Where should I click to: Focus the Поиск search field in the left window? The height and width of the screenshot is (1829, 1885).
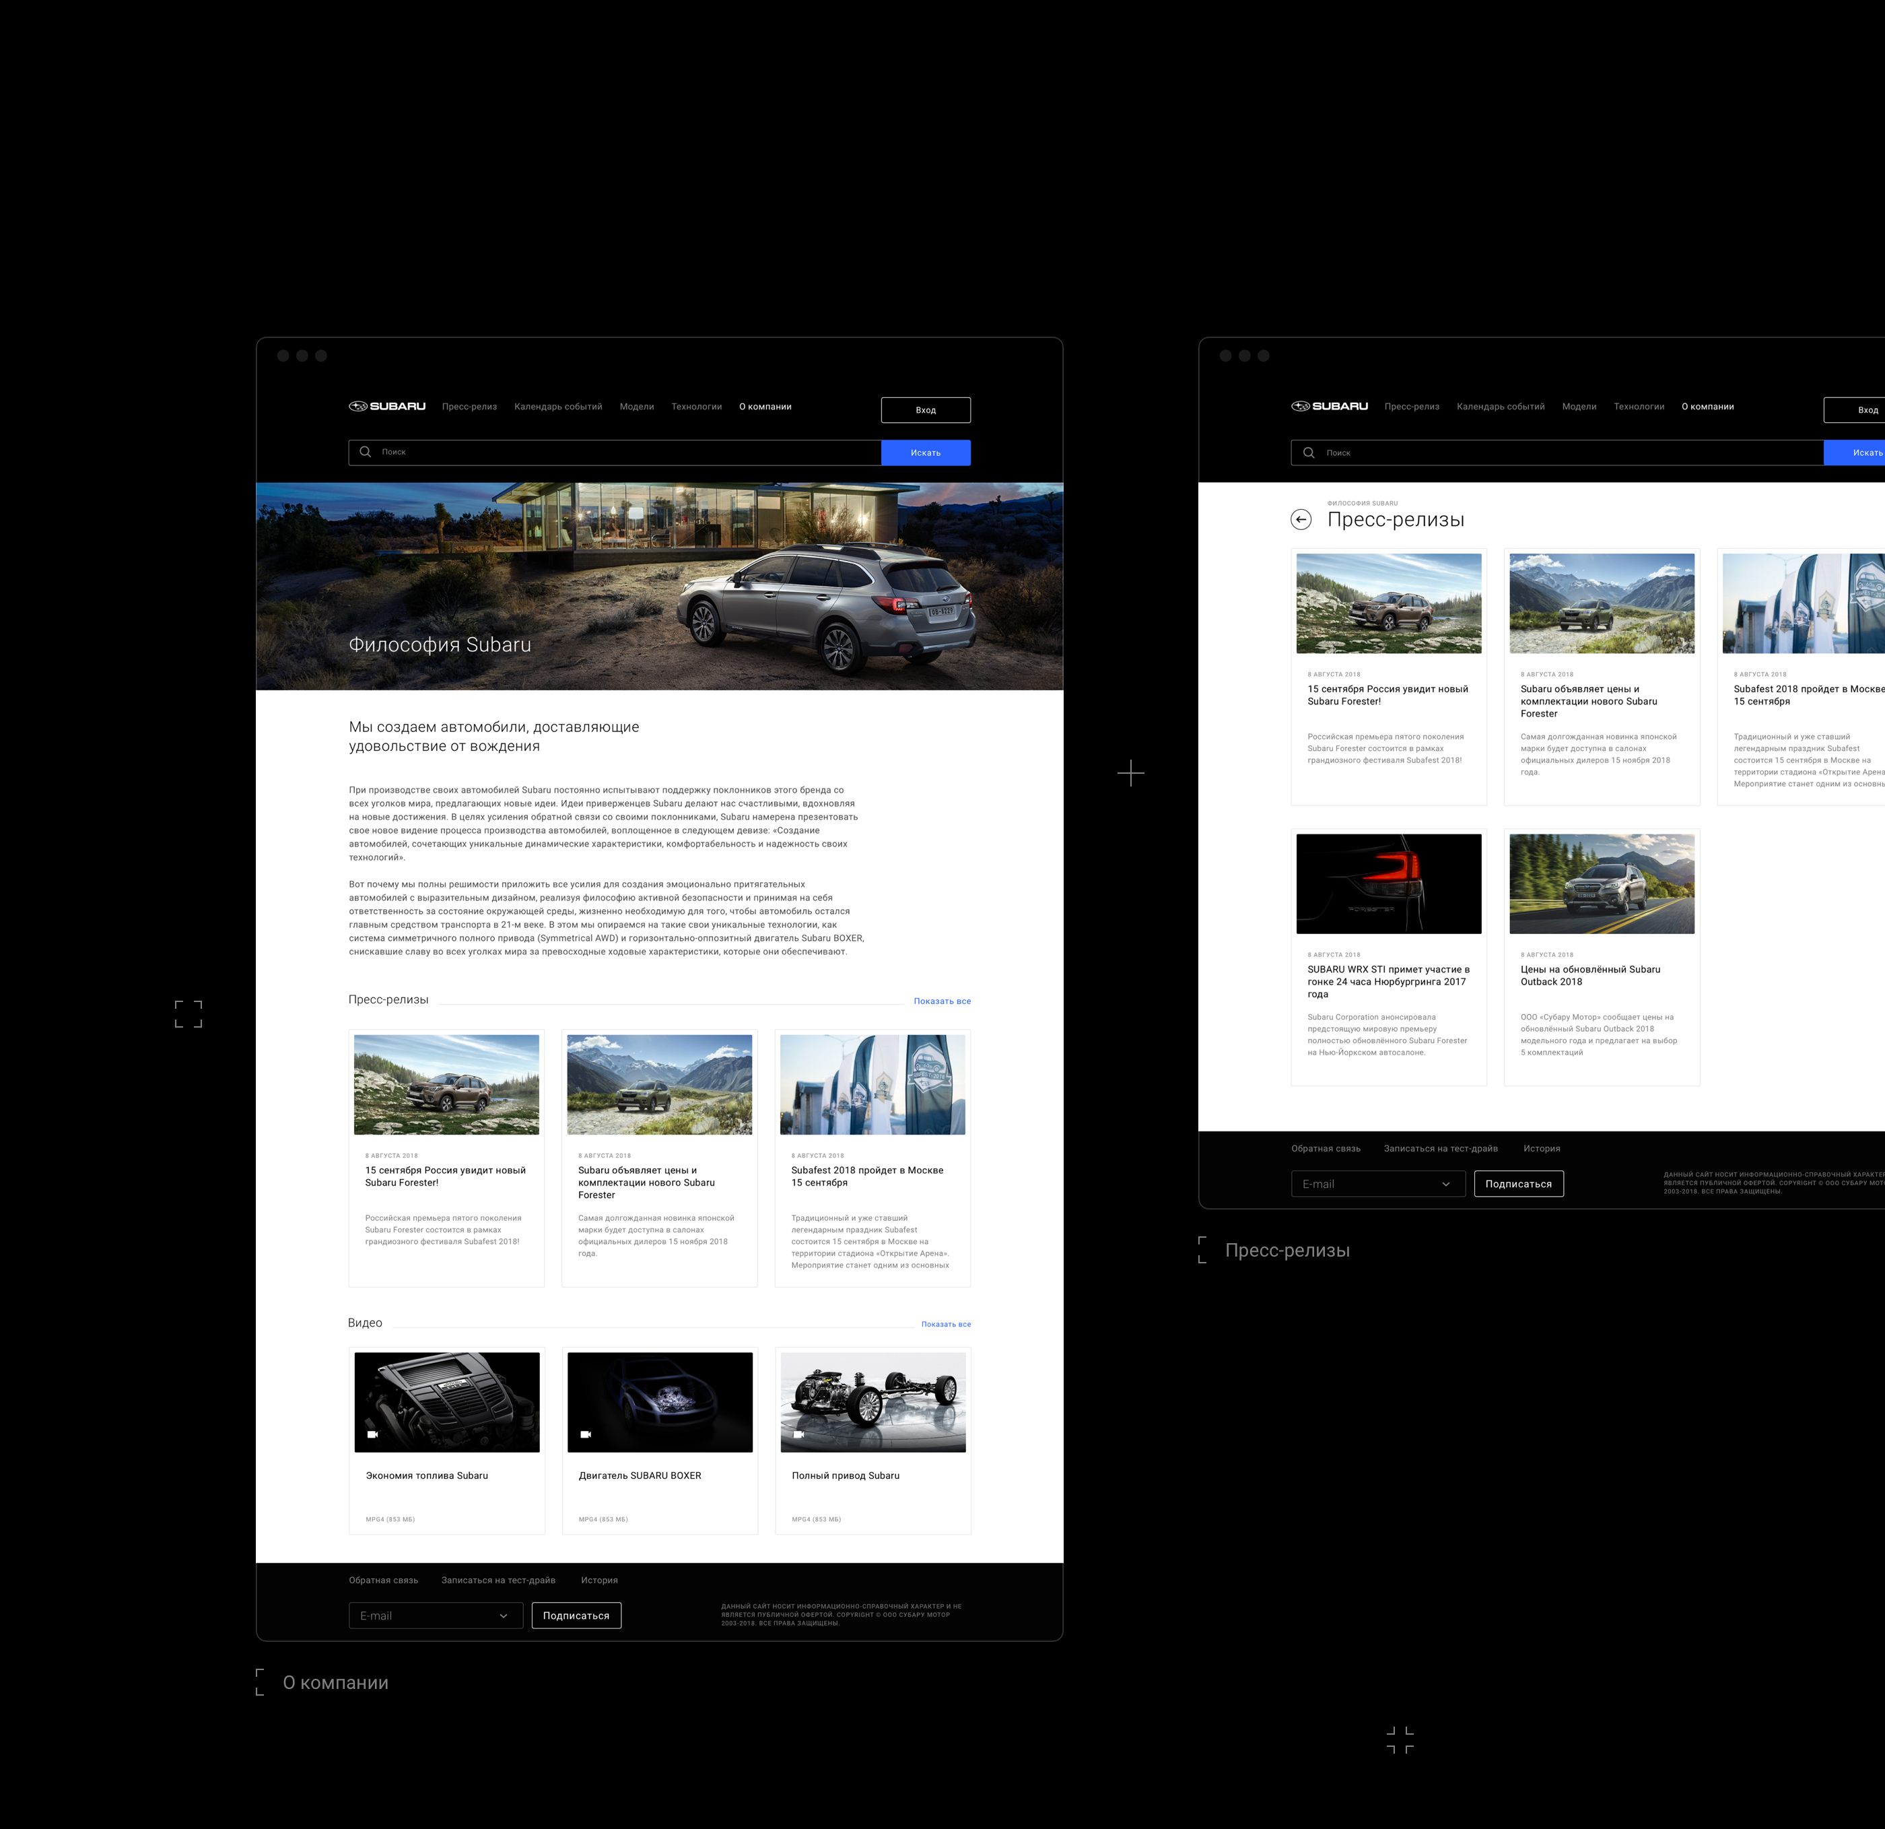tap(615, 453)
